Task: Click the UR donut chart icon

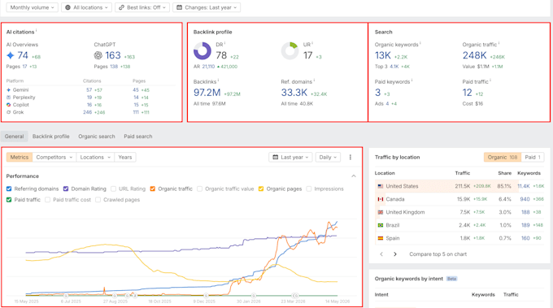Action: tap(290, 51)
